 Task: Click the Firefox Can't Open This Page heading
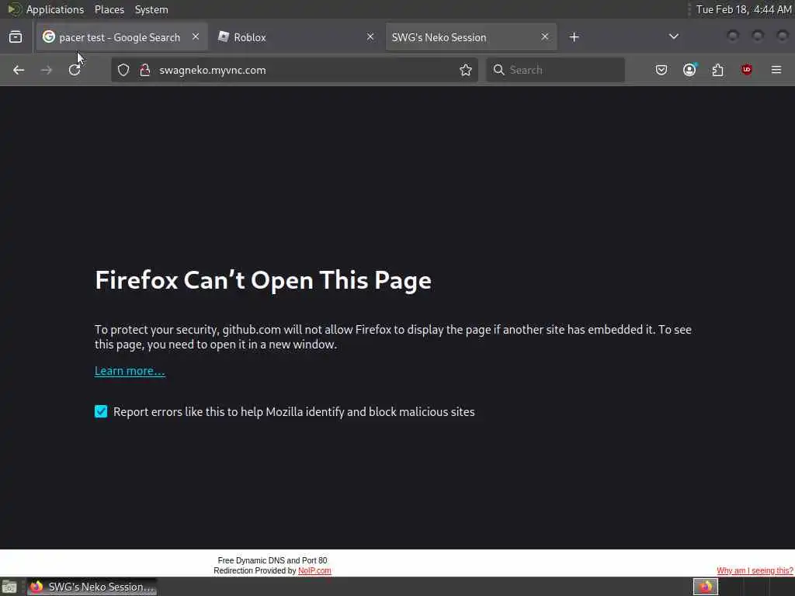click(x=263, y=280)
